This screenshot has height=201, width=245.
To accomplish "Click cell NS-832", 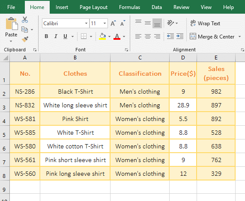I will [25, 105].
